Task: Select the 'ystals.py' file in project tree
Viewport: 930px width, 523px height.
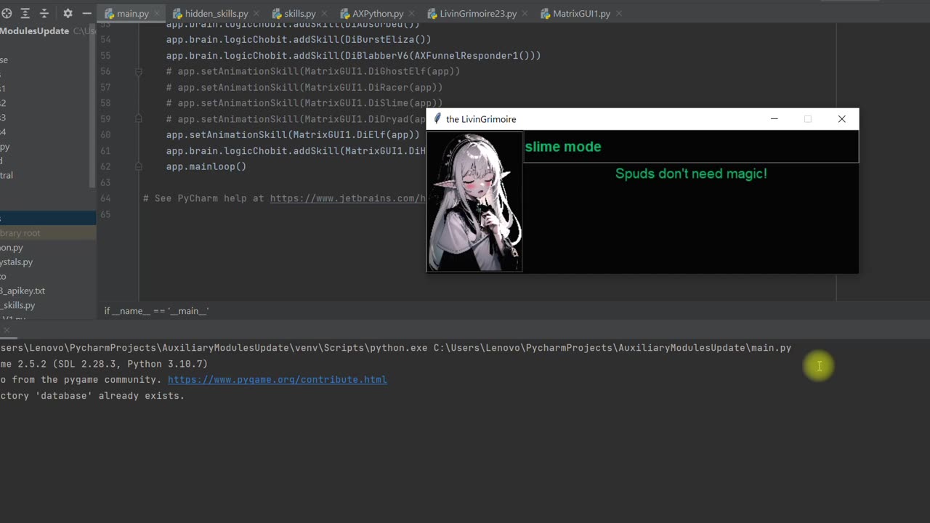Action: coord(17,261)
